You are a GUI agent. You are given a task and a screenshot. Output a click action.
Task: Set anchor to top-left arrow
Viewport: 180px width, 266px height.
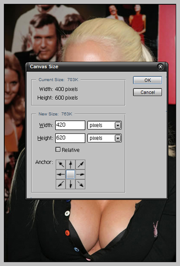[61, 165]
